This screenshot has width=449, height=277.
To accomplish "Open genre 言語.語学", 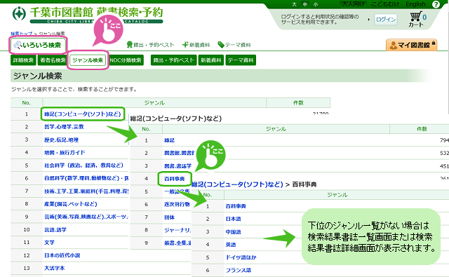I will (x=55, y=229).
